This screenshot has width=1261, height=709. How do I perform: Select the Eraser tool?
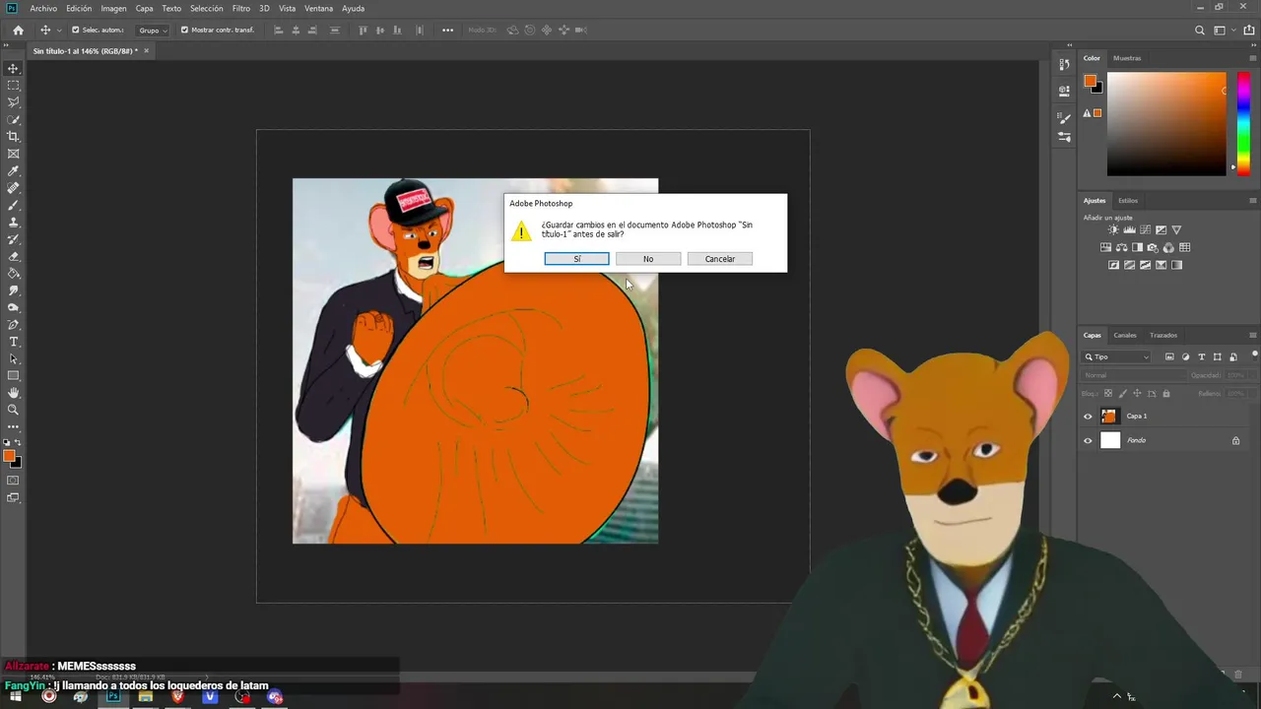click(14, 256)
